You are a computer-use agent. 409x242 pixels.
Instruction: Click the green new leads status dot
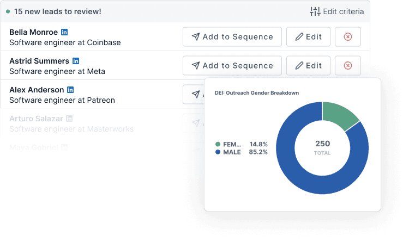8,11
